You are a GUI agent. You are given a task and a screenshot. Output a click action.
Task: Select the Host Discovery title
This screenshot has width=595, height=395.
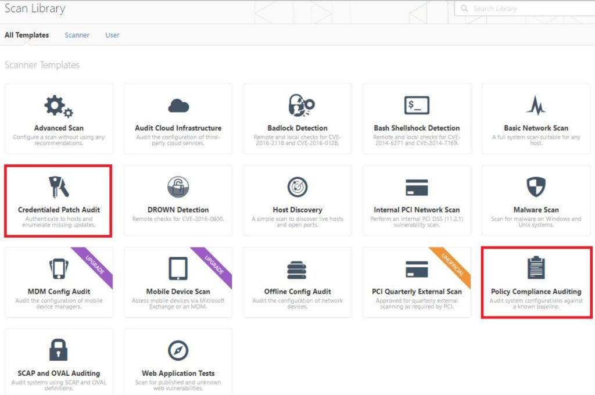297,210
